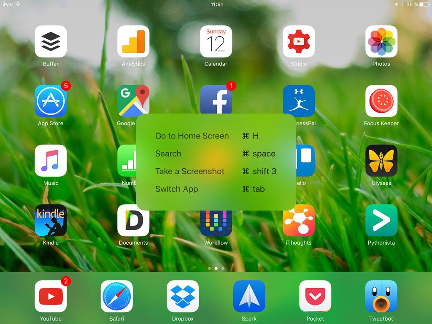
Task: Tap the red 2 badge on YouTube
Action: click(x=65, y=281)
